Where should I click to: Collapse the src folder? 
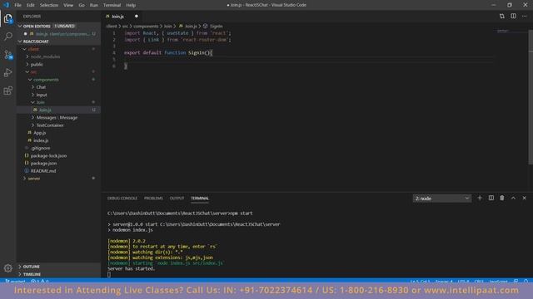click(x=27, y=72)
